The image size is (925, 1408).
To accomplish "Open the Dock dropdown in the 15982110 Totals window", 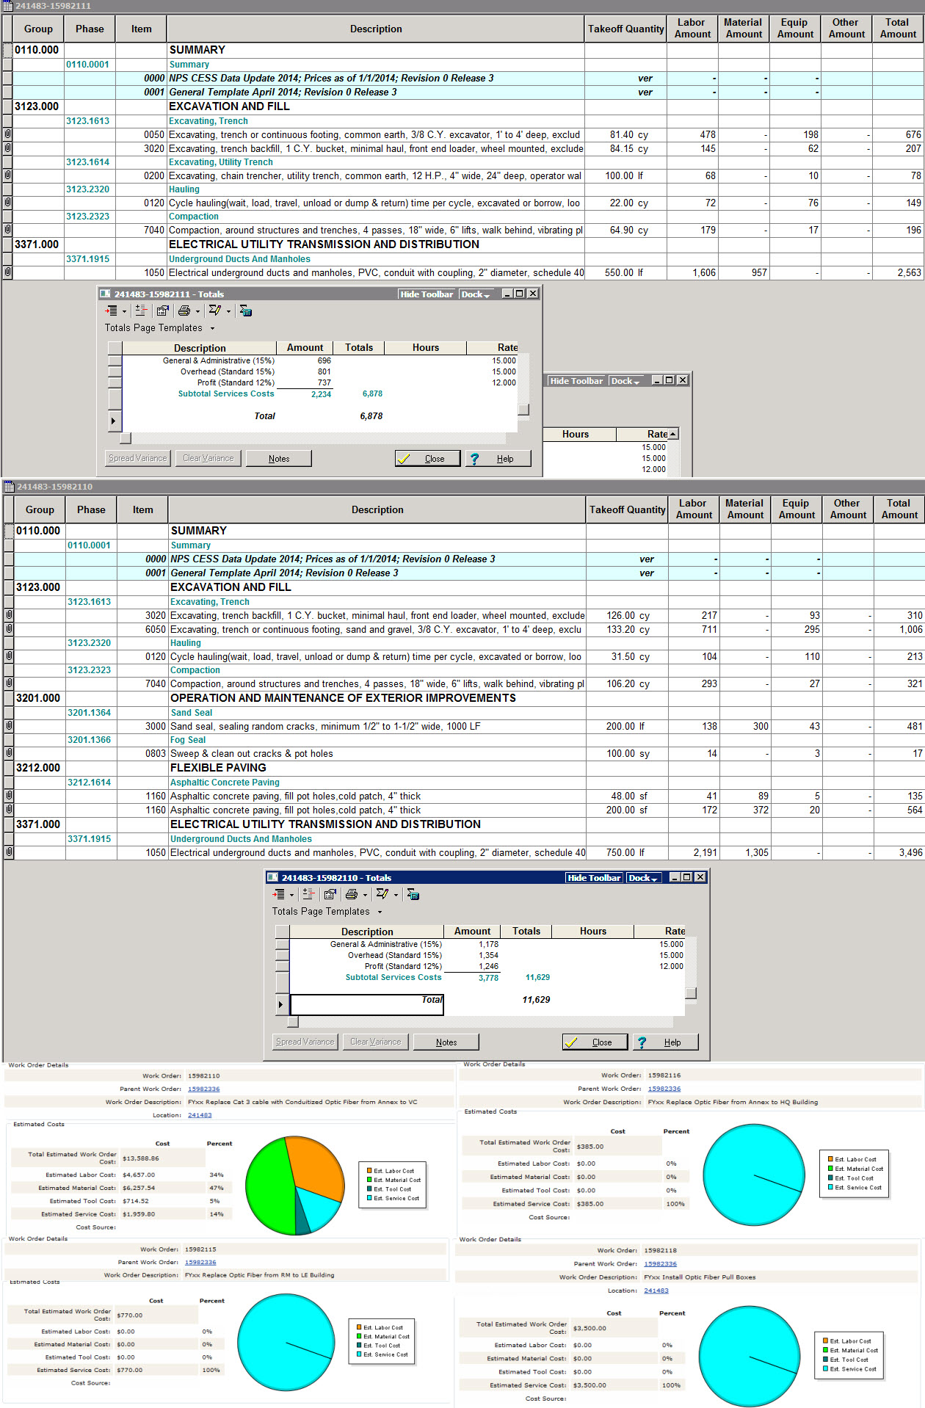I will pos(643,878).
